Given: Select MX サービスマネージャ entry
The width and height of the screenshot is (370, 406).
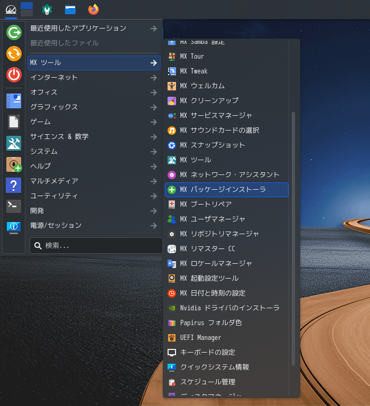Looking at the screenshot, I should [x=227, y=115].
